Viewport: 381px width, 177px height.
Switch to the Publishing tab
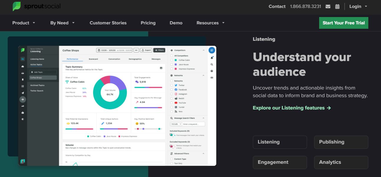coord(341,142)
